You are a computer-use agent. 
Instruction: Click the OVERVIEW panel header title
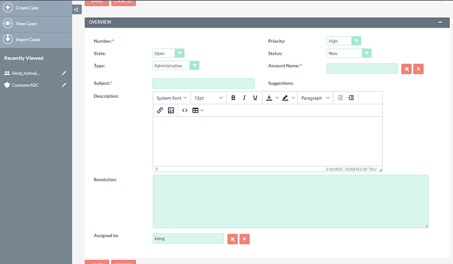pos(100,22)
